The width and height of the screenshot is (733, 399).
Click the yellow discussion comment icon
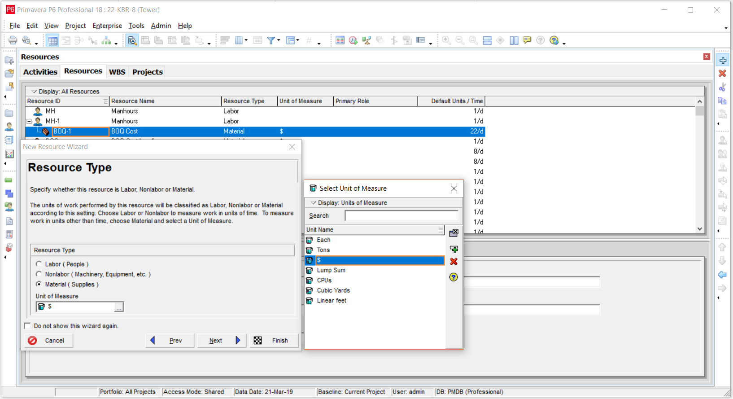click(x=527, y=40)
